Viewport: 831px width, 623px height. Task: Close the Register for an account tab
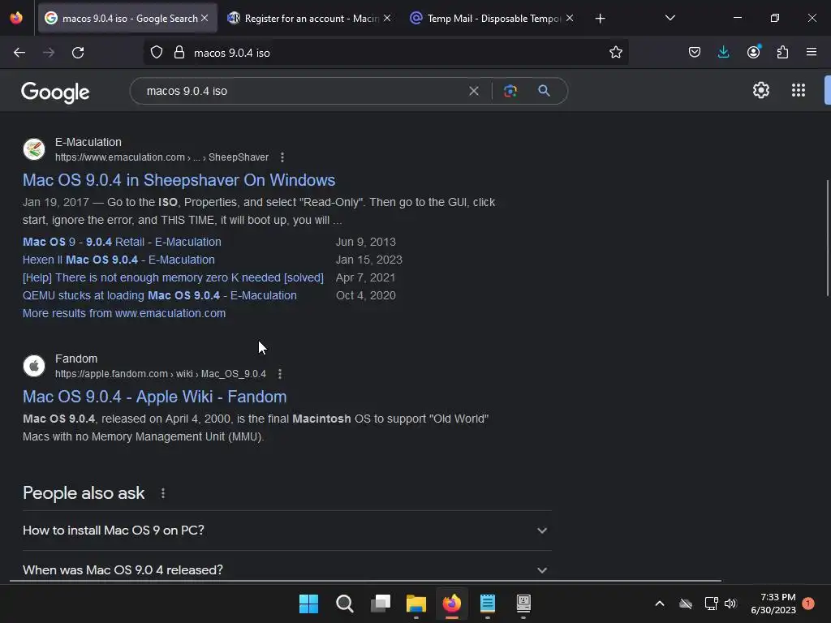click(387, 18)
